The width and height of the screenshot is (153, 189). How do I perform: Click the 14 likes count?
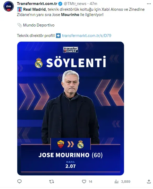point(90,181)
